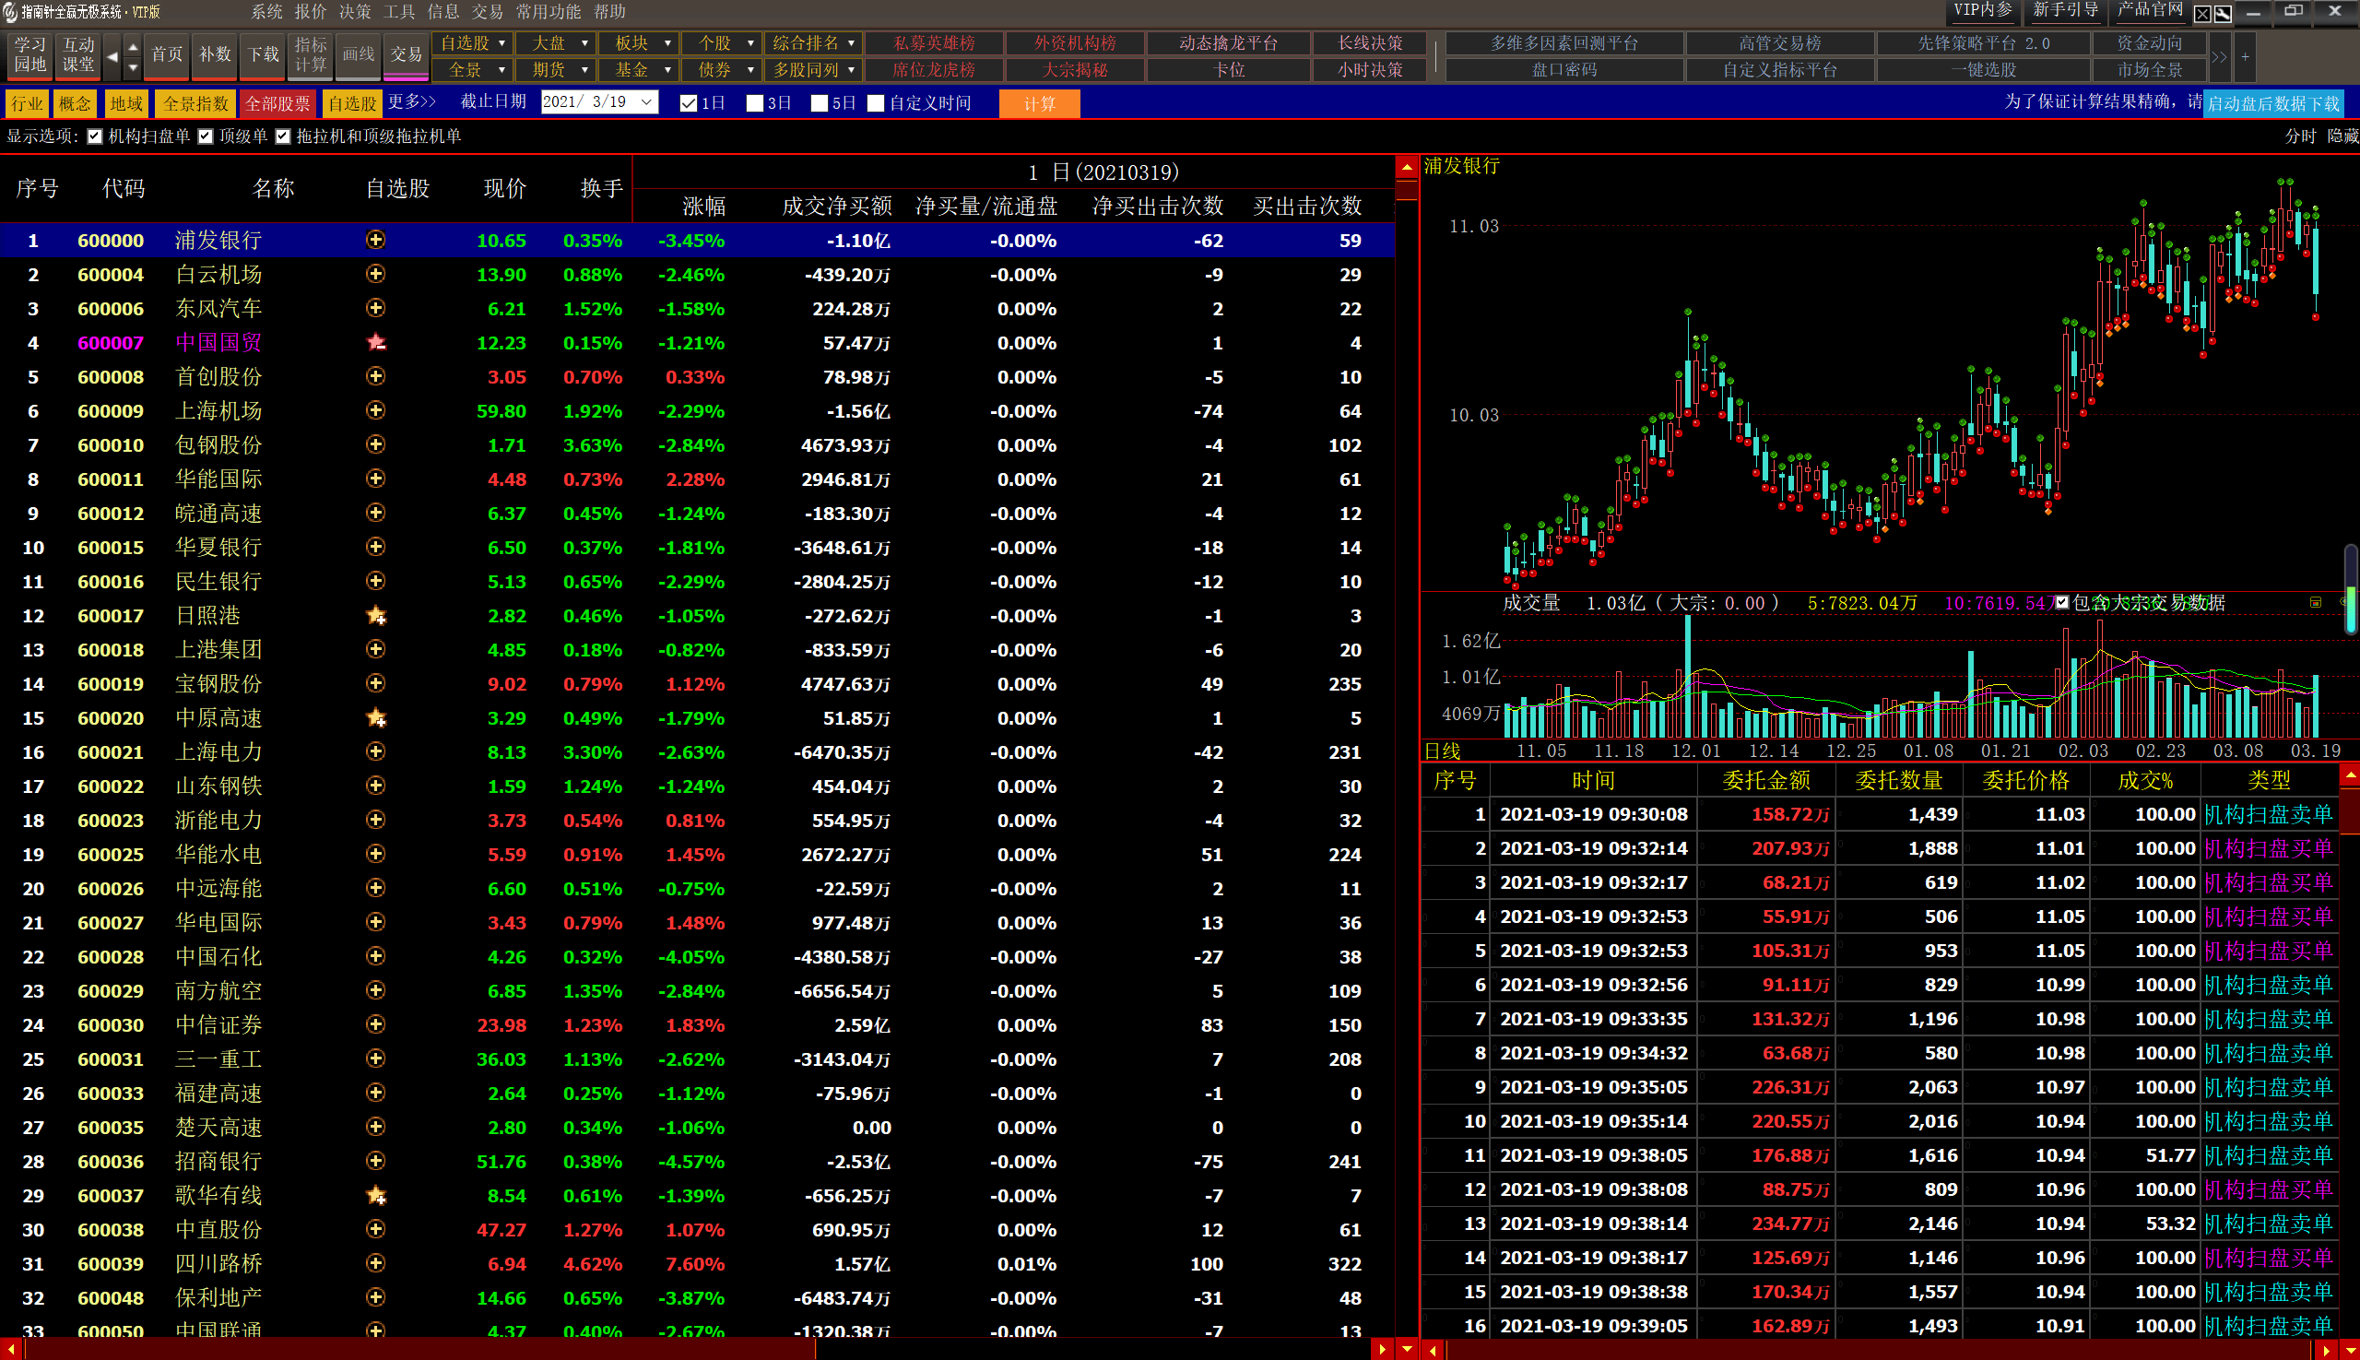Viewport: 2360px width, 1360px height.
Task: Select the 全部股票 tab
Action: (277, 102)
